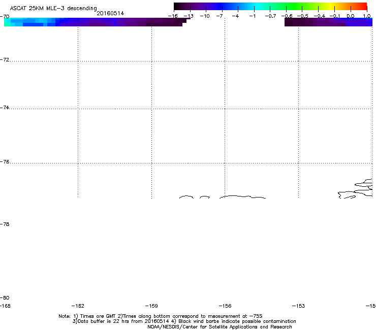376x330 pixels.
Task: Click the -13 colorbar label
Action: click(189, 16)
